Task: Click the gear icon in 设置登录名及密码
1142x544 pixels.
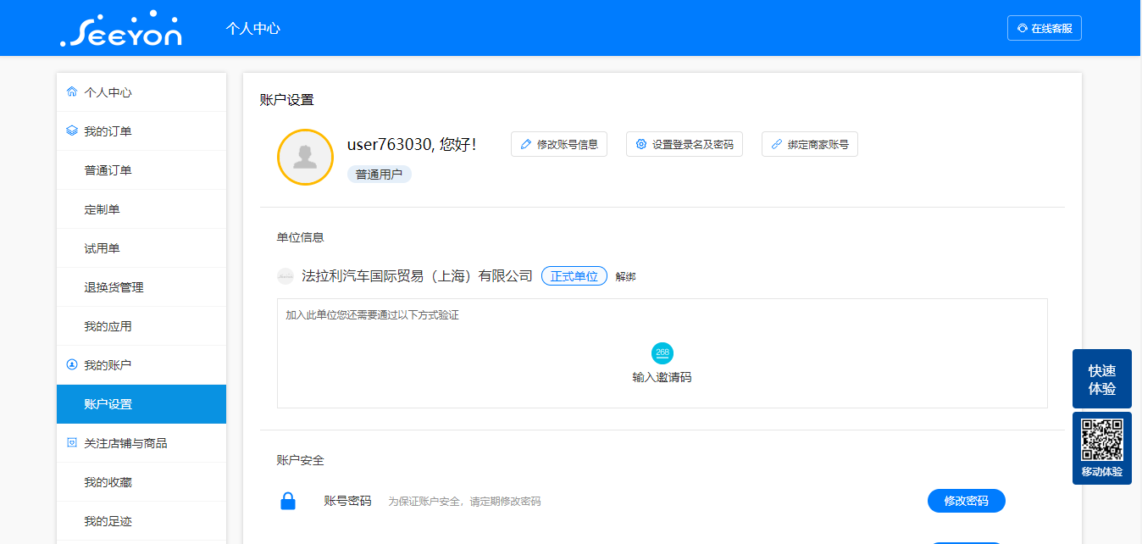Action: click(x=641, y=145)
